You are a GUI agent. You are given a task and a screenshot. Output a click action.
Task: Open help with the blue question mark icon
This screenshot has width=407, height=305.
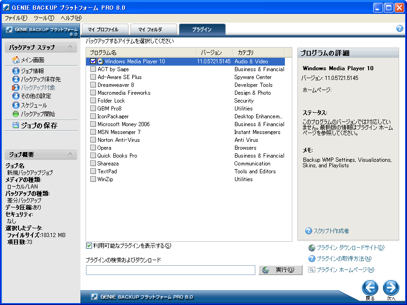(x=400, y=29)
